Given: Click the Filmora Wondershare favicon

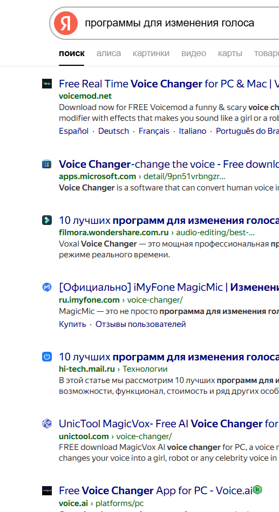Looking at the screenshot, I should click(x=47, y=221).
